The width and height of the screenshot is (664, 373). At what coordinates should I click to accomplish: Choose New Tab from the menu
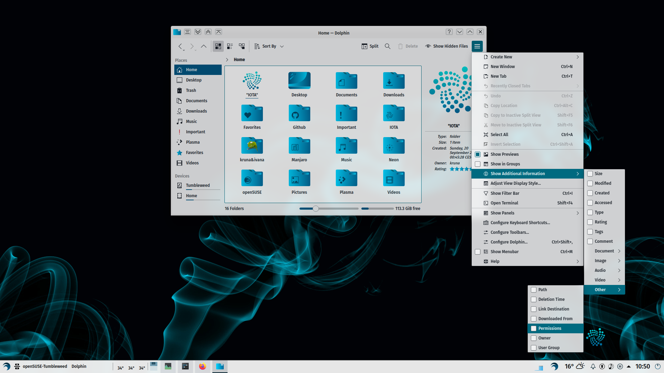point(527,76)
